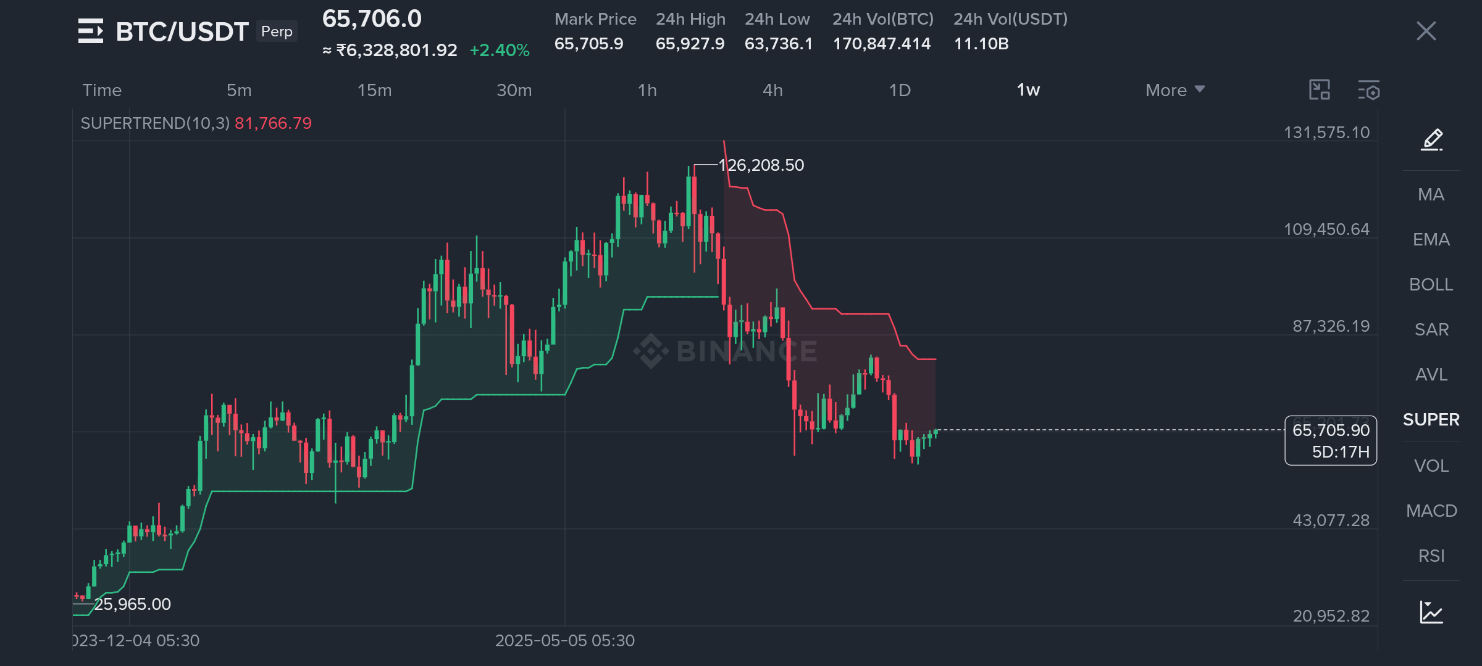Select the VOL volume indicator
This screenshot has height=666, width=1482.
coord(1431,466)
